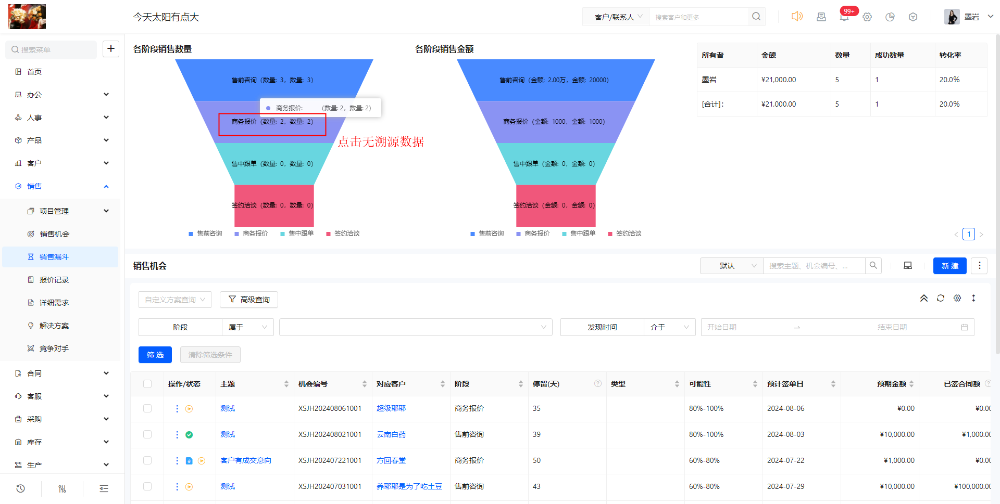Image resolution: width=1000 pixels, height=504 pixels.
Task: Click the history clock icon at sidebar bottom
Action: point(21,488)
